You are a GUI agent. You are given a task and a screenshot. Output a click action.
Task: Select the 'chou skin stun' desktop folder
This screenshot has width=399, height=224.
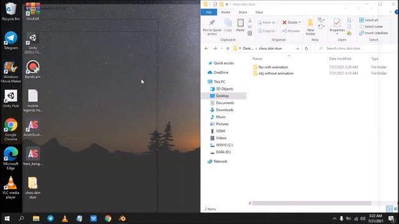pyautogui.click(x=32, y=187)
